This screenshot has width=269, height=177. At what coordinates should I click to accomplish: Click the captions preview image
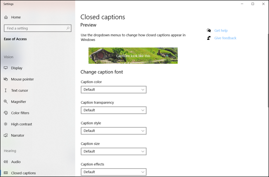133,55
